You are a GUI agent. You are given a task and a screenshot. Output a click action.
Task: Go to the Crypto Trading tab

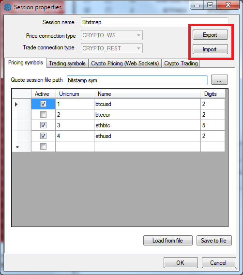pyautogui.click(x=181, y=63)
